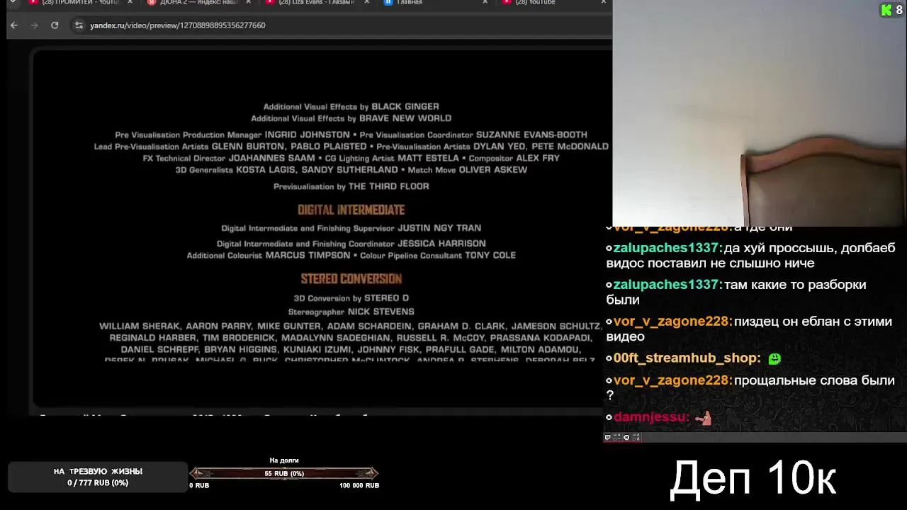Click the Деп 10к overlay text

(x=753, y=478)
